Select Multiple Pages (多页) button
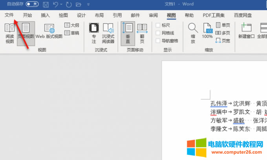 coord(223,33)
